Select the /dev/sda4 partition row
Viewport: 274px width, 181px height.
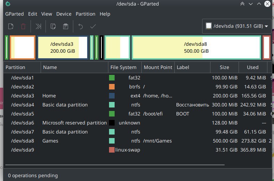coord(138,105)
